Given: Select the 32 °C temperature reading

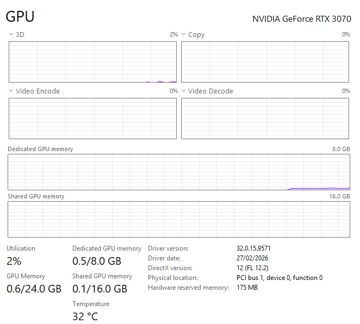Looking at the screenshot, I should (x=85, y=316).
